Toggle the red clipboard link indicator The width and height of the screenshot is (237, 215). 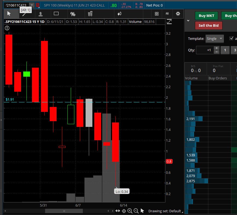pyautogui.click(x=38, y=5)
